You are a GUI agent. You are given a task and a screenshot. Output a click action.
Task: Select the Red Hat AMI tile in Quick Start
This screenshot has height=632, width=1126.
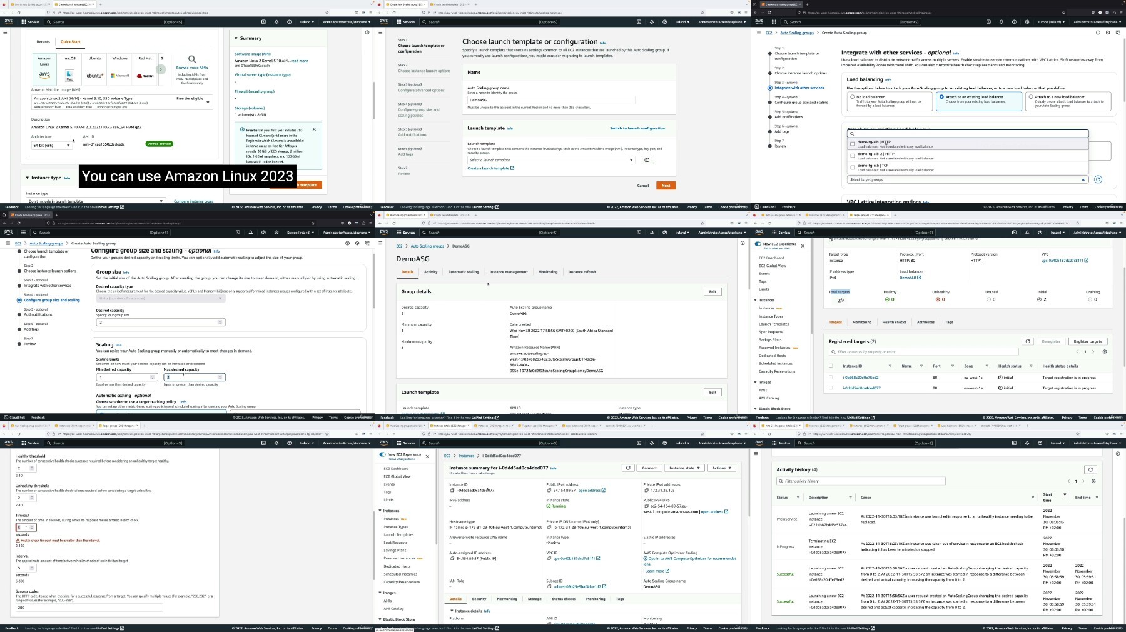(x=145, y=68)
